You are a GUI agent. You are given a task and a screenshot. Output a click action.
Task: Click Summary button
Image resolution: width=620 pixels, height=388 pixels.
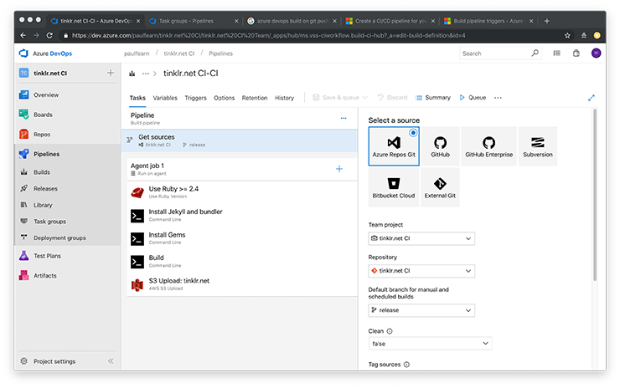tap(433, 98)
